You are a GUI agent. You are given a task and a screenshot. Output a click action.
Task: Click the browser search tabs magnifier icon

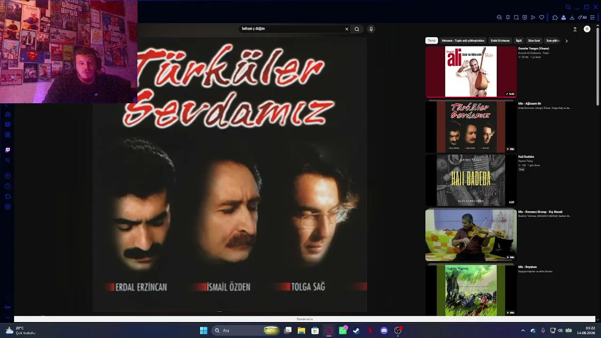point(568,7)
